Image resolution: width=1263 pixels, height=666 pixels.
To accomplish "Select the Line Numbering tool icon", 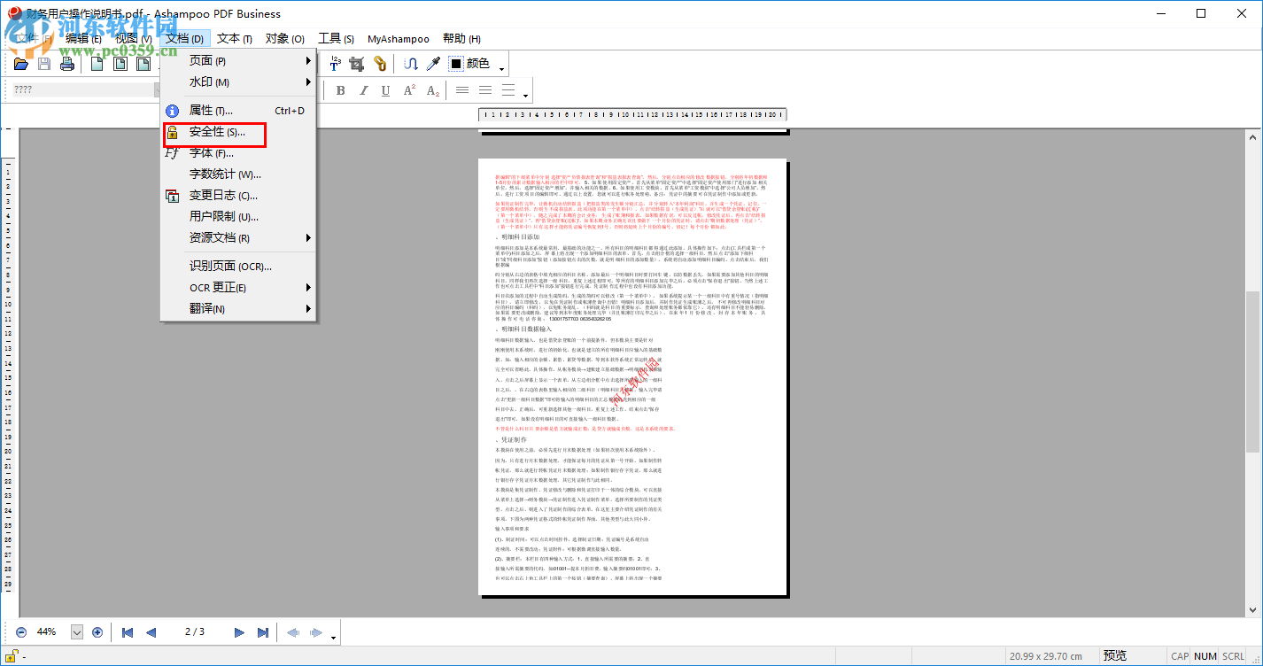I will (335, 63).
